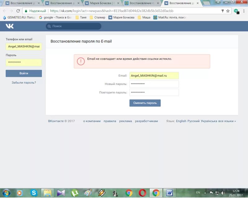This screenshot has height=198, width=248.
Task: Open Windows Explorer folder on taskbar
Action: (x=47, y=193)
